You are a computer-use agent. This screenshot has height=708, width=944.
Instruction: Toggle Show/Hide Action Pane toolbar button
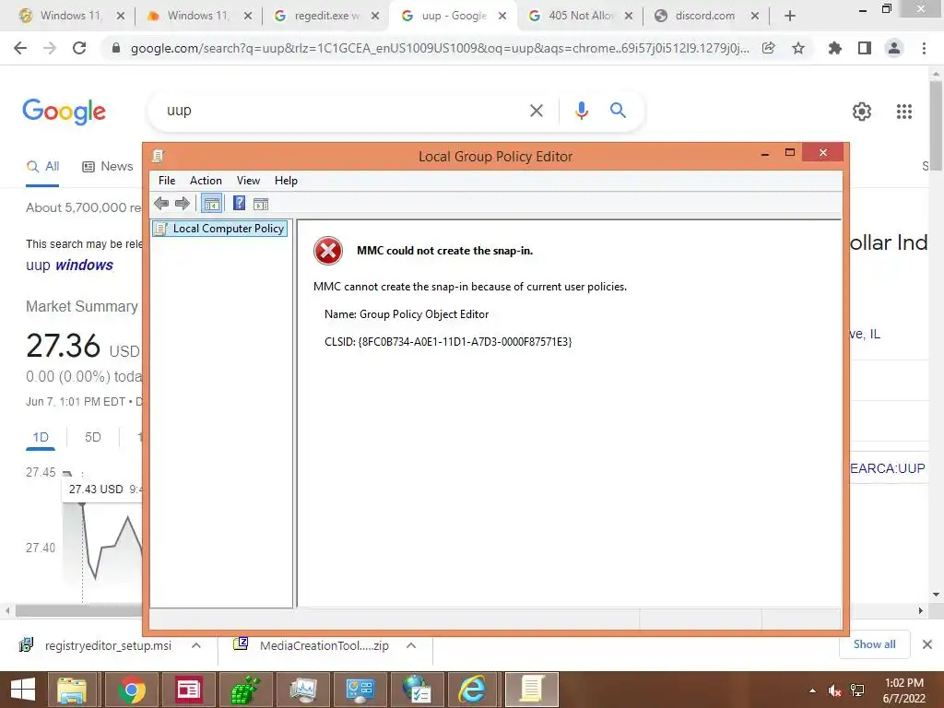(x=261, y=204)
